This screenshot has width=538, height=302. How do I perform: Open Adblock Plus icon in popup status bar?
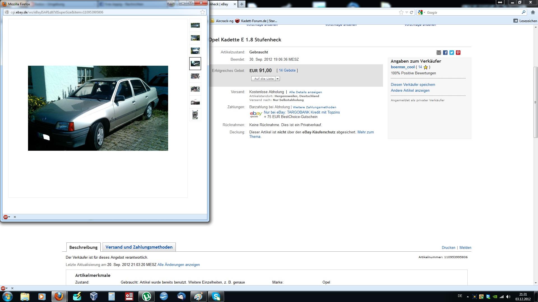[5, 217]
